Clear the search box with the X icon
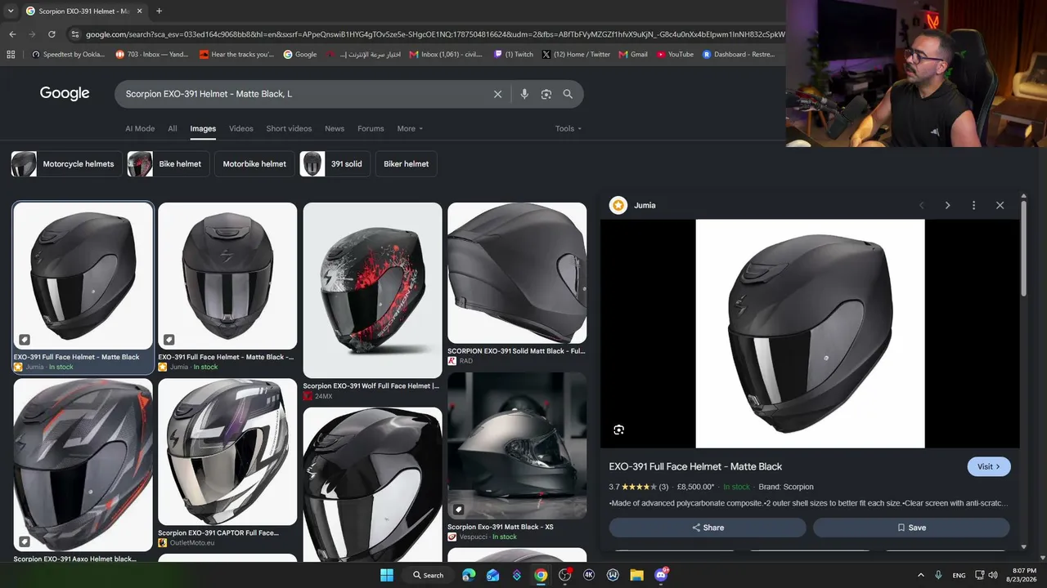Screen dimensions: 1047x588 click(x=497, y=94)
